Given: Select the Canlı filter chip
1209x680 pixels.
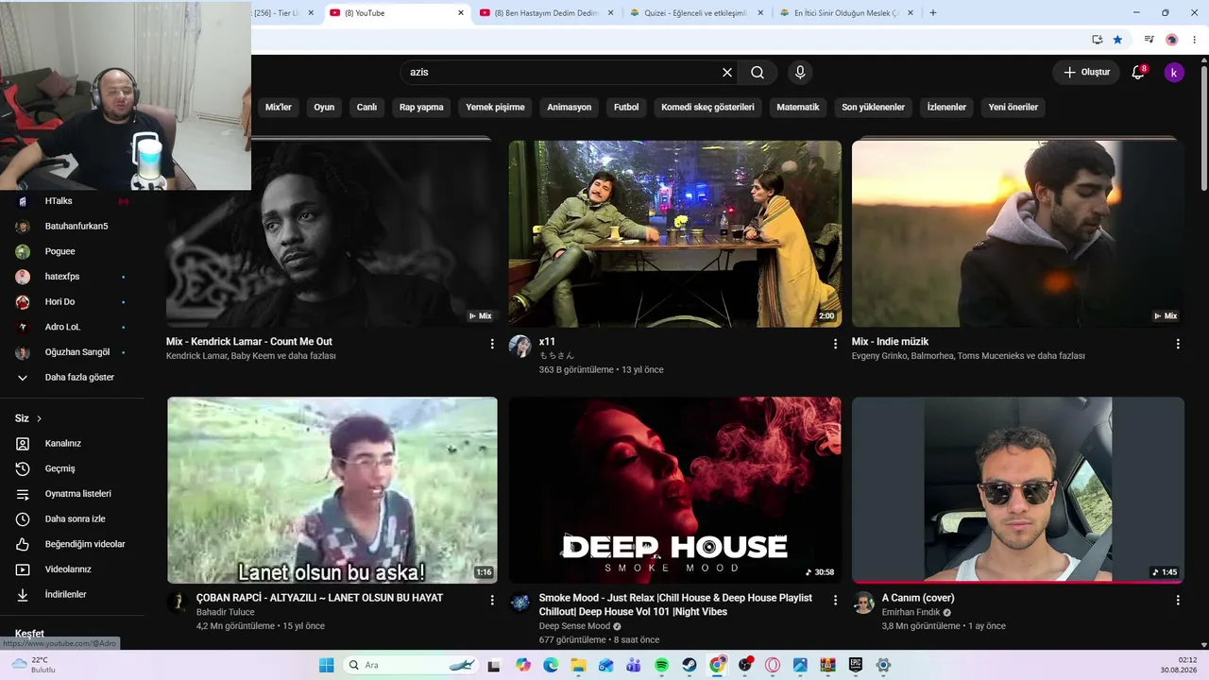Looking at the screenshot, I should (366, 108).
